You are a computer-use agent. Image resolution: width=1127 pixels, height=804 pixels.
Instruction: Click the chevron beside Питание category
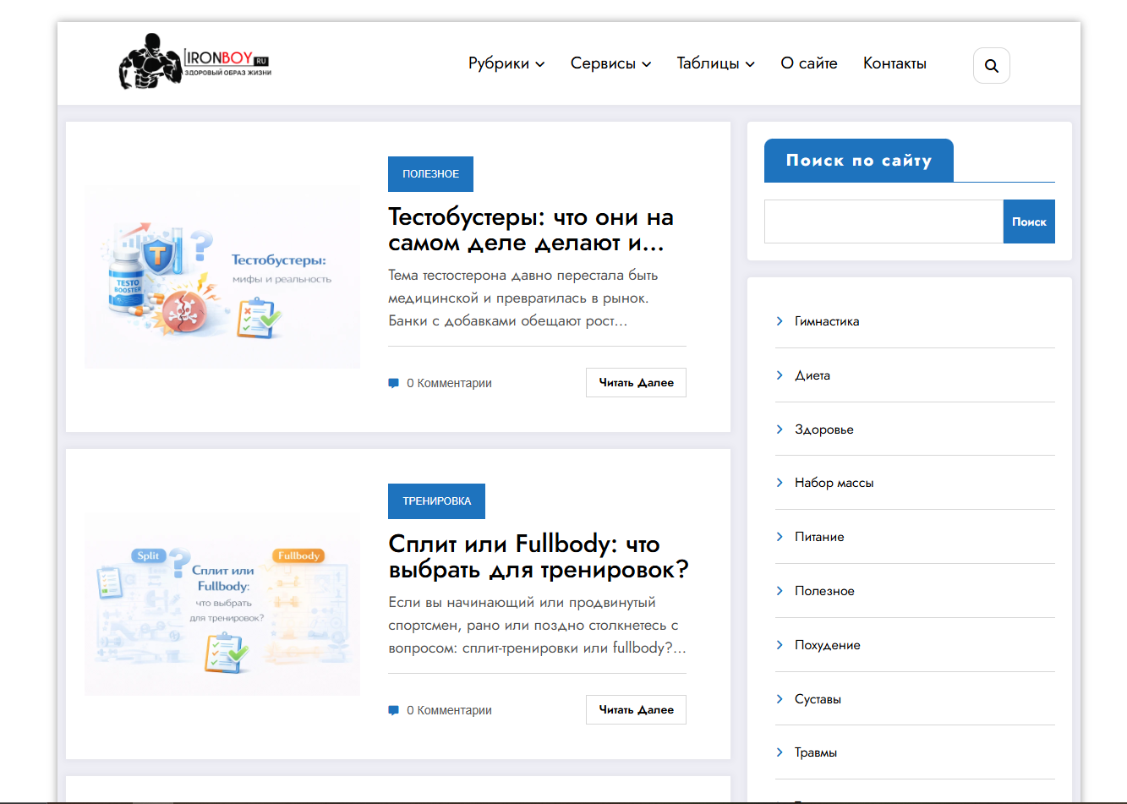click(780, 537)
